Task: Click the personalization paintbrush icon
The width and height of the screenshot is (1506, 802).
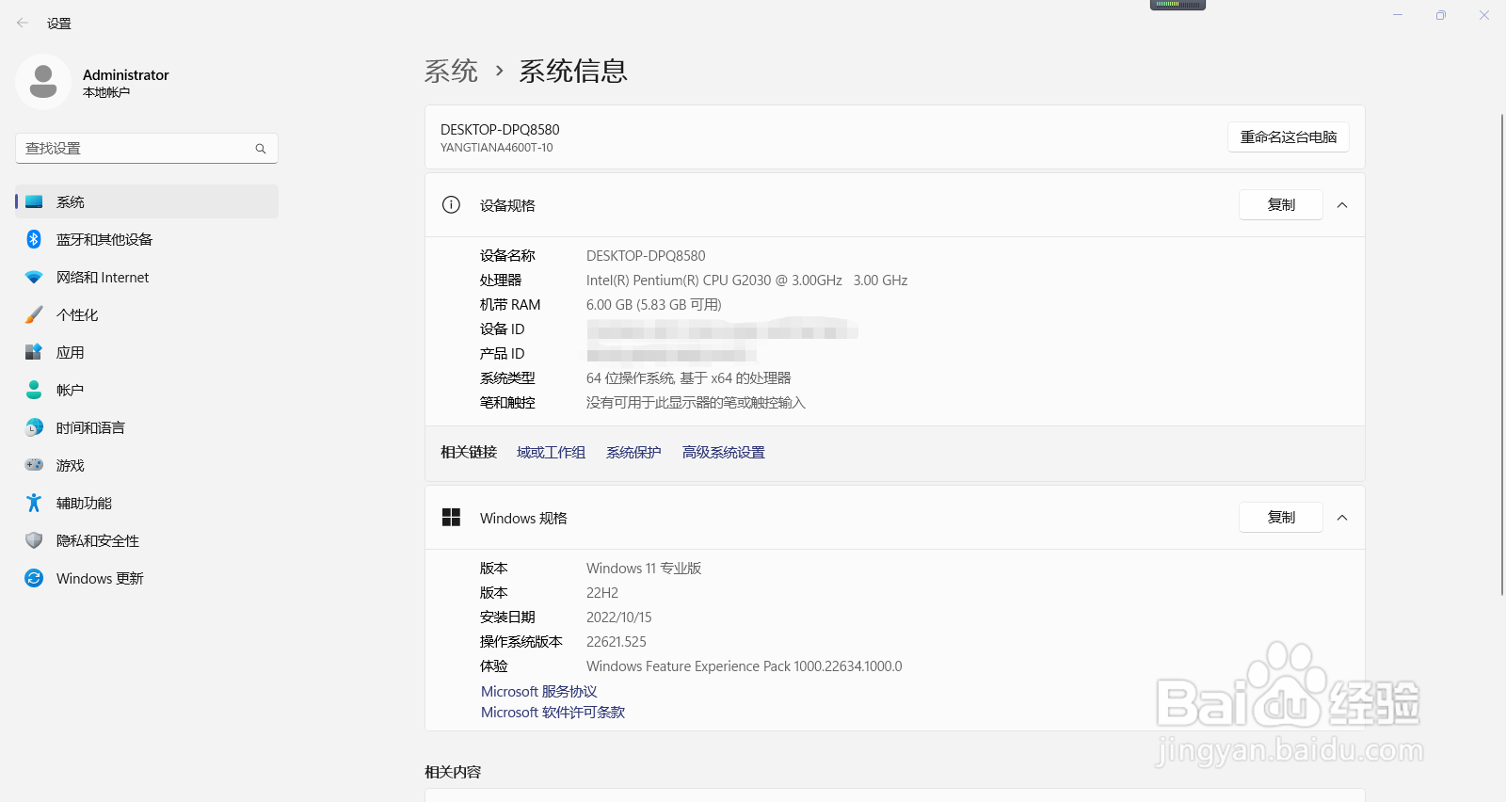Action: [34, 314]
